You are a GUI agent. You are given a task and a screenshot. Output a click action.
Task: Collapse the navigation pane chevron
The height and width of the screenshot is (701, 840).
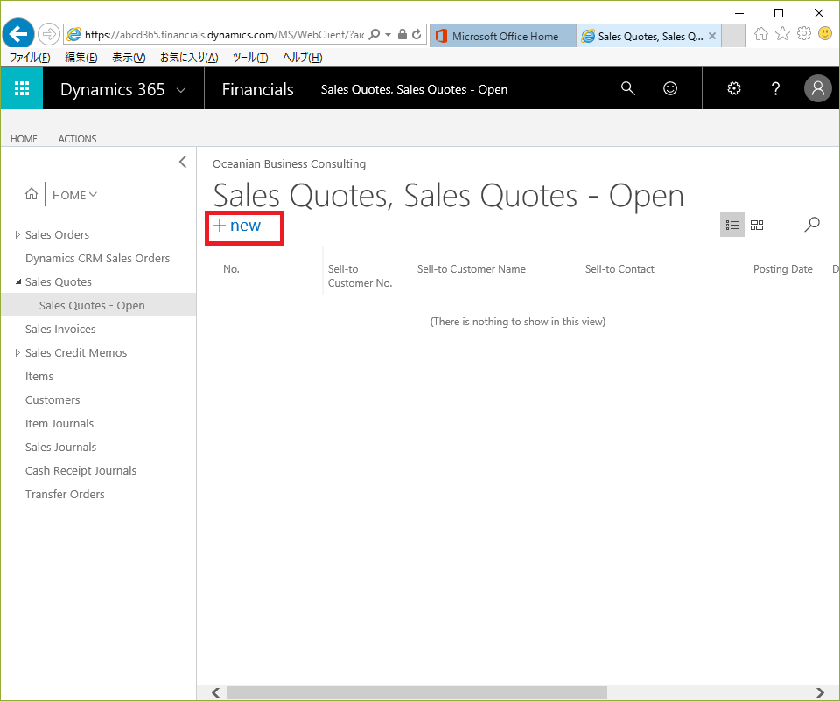pyautogui.click(x=183, y=162)
